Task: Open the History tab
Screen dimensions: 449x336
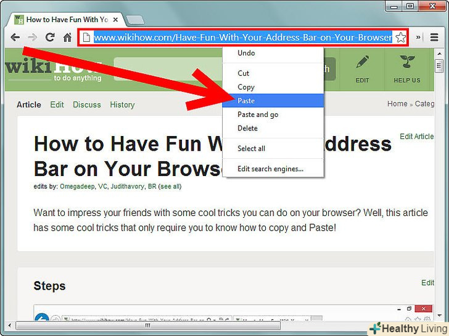Action: click(x=122, y=105)
